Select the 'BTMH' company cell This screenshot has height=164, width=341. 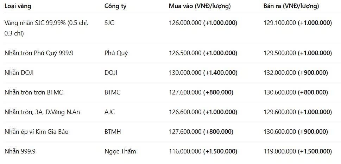click(113, 132)
